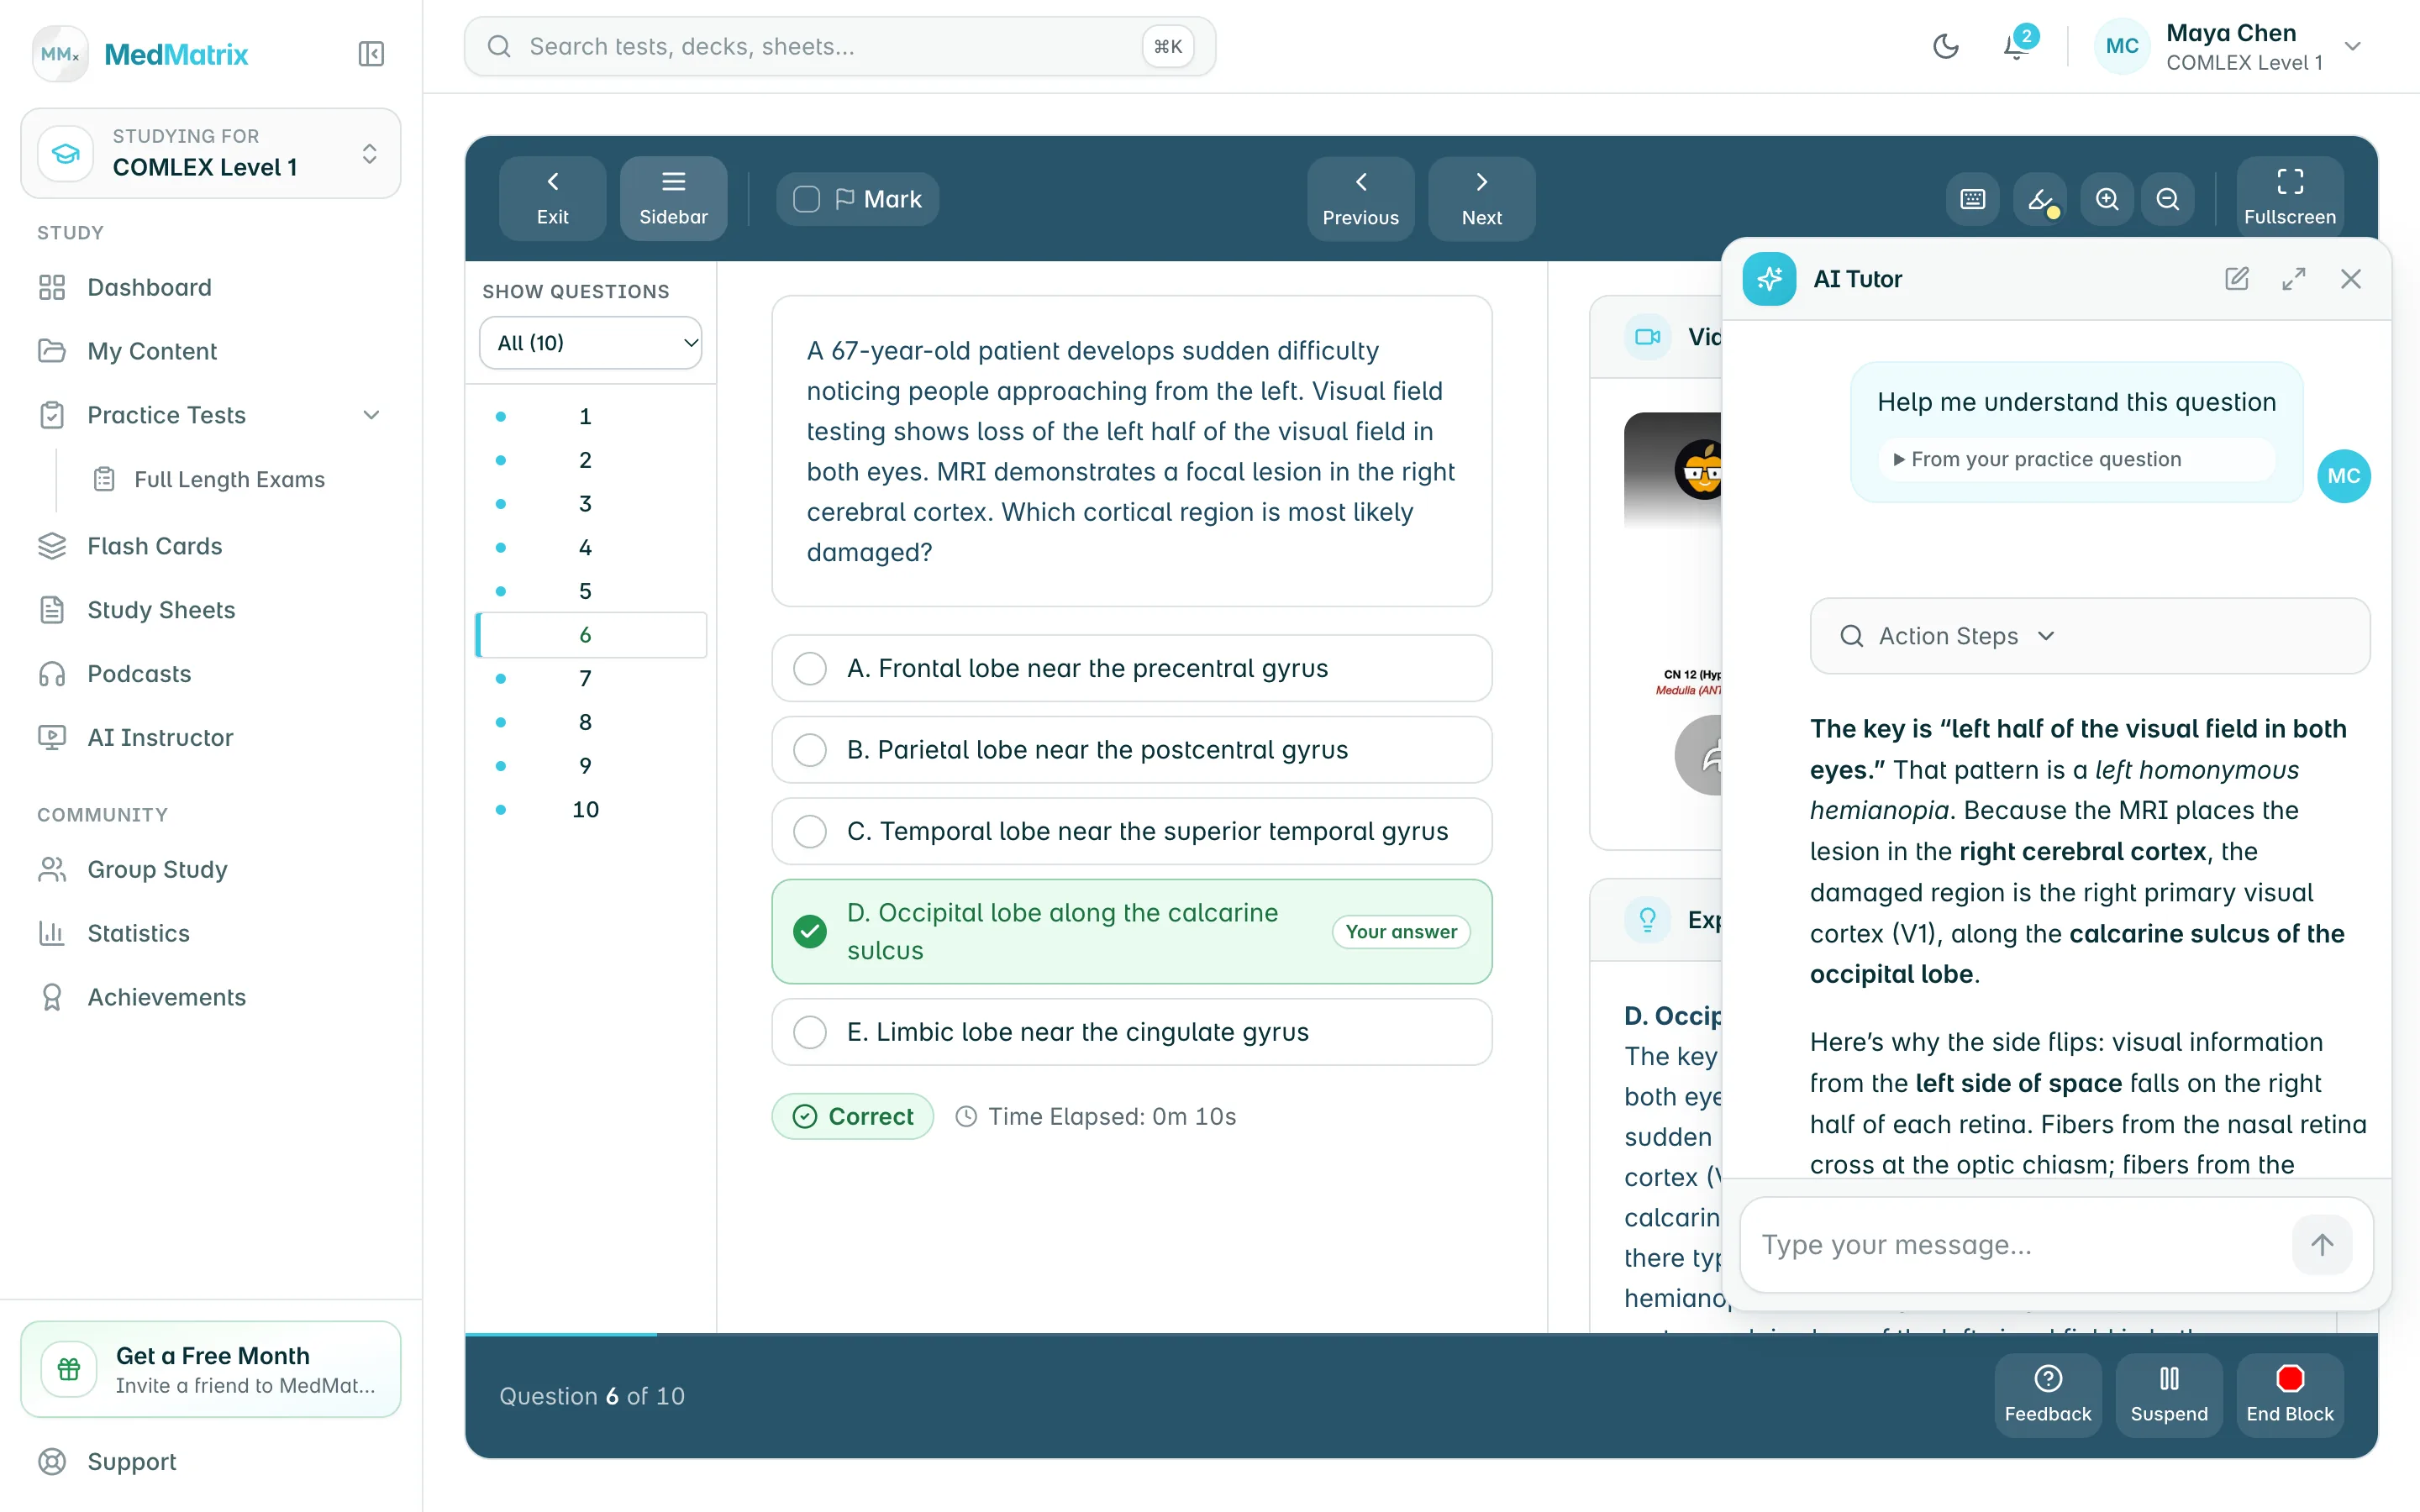Toggle the question Sidebar
Image resolution: width=2420 pixels, height=1512 pixels.
[x=673, y=198]
